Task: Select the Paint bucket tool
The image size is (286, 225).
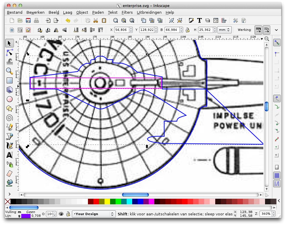Action: (x=10, y=183)
